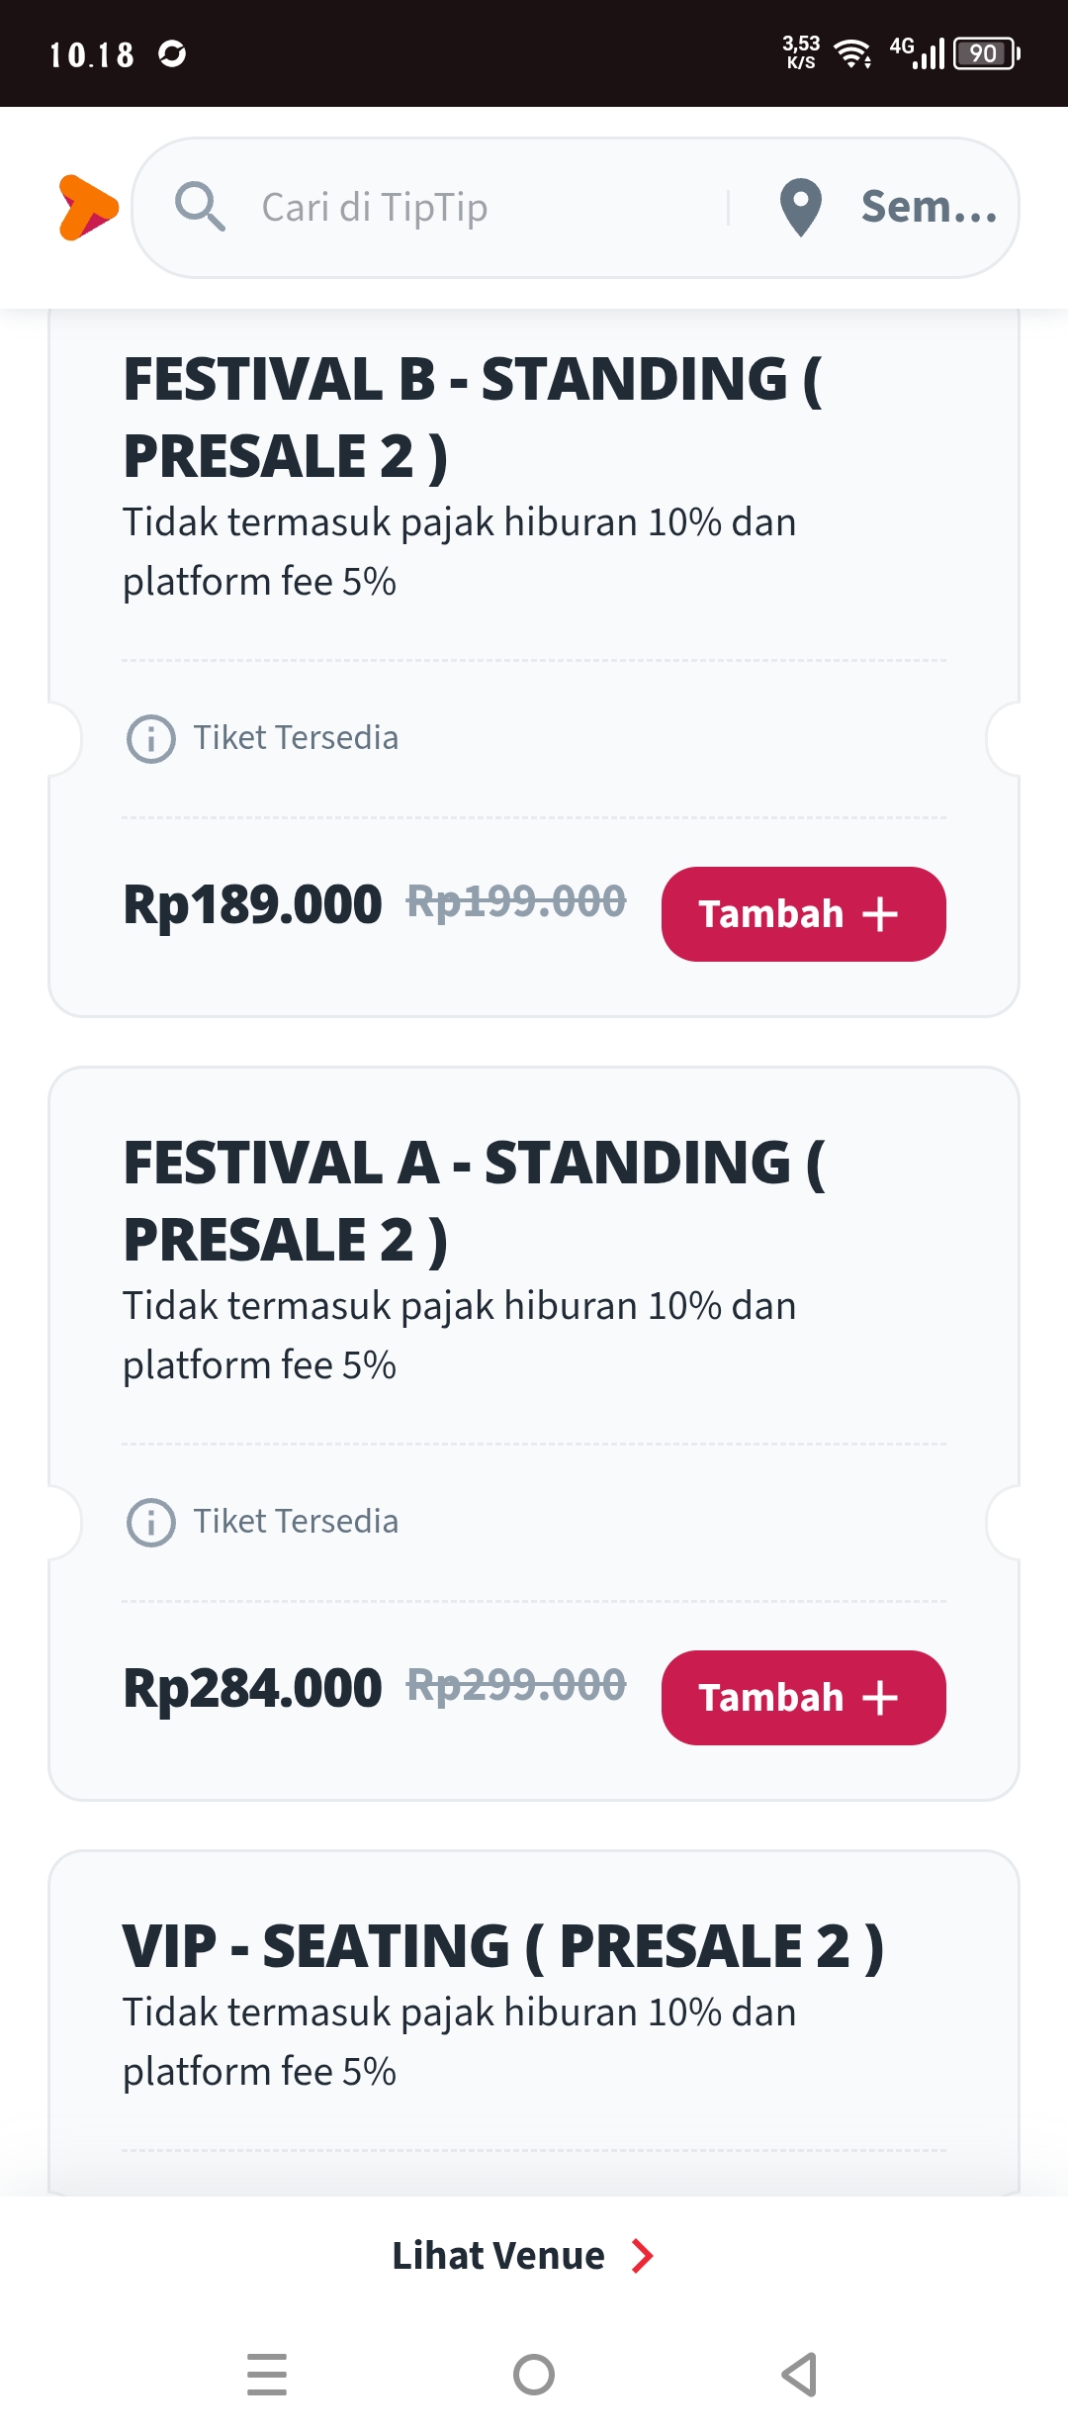Select the VIP - Seating ticket title
The image size is (1068, 2434).
pos(502,1946)
